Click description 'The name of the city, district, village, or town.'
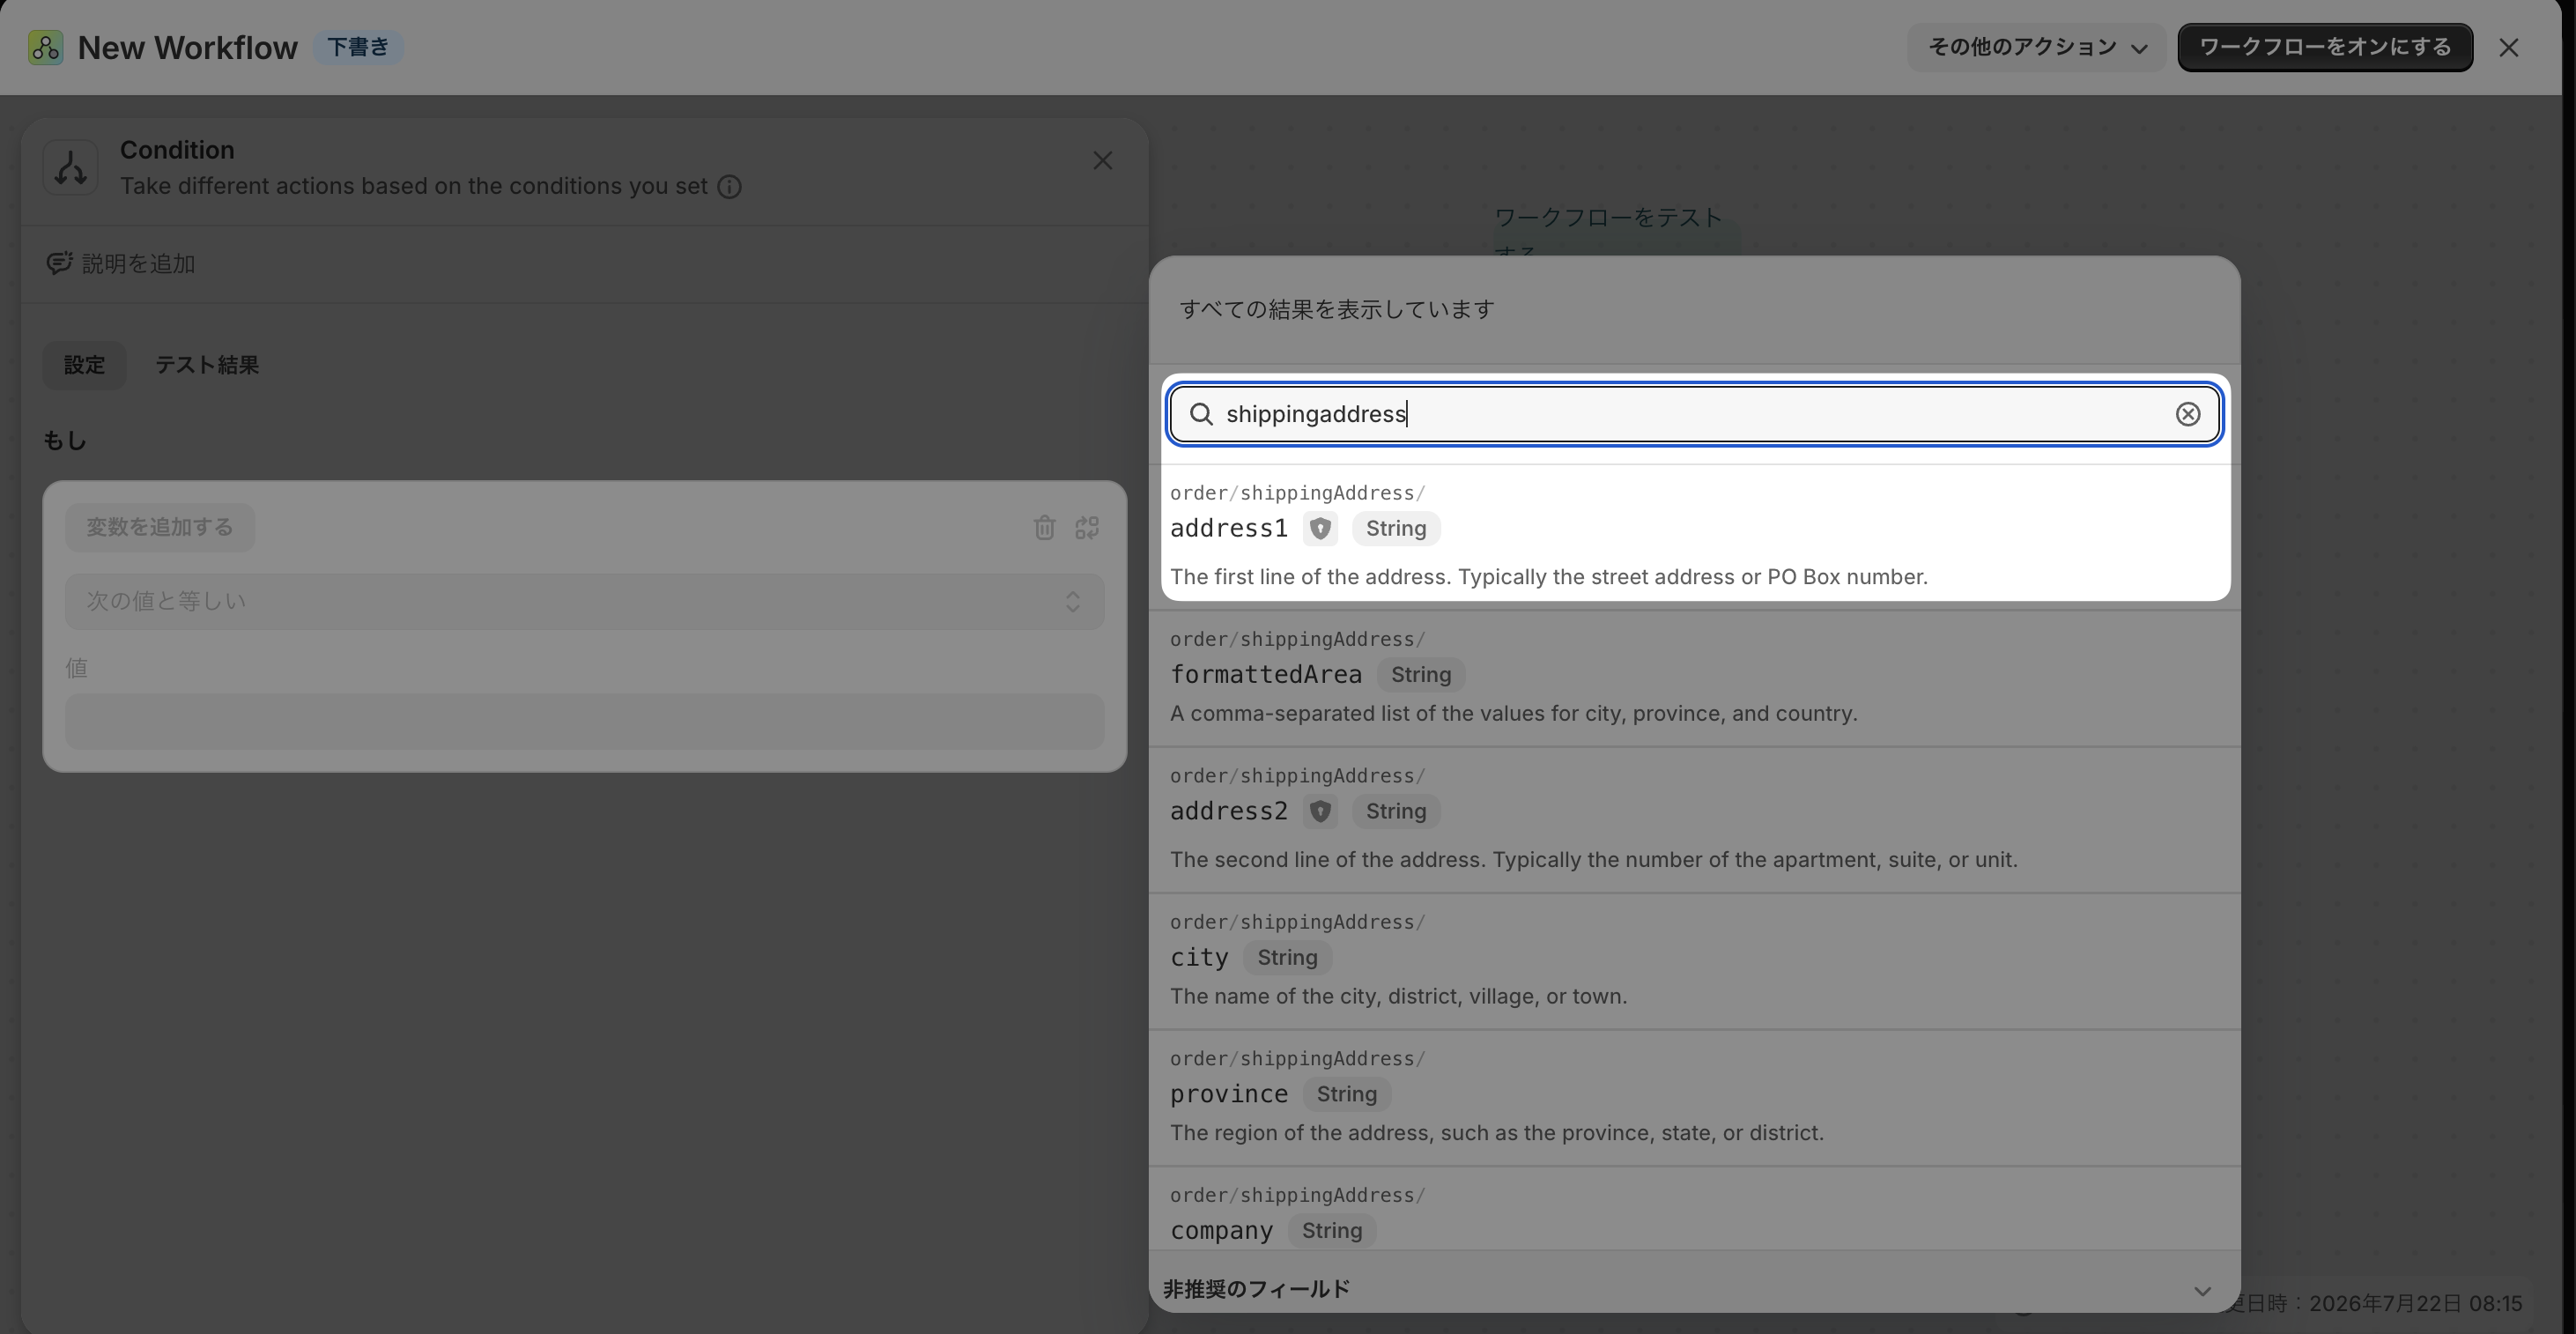2576x1334 pixels. pos(1398,996)
